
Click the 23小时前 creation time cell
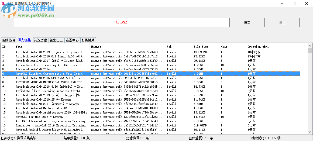click(x=254, y=57)
